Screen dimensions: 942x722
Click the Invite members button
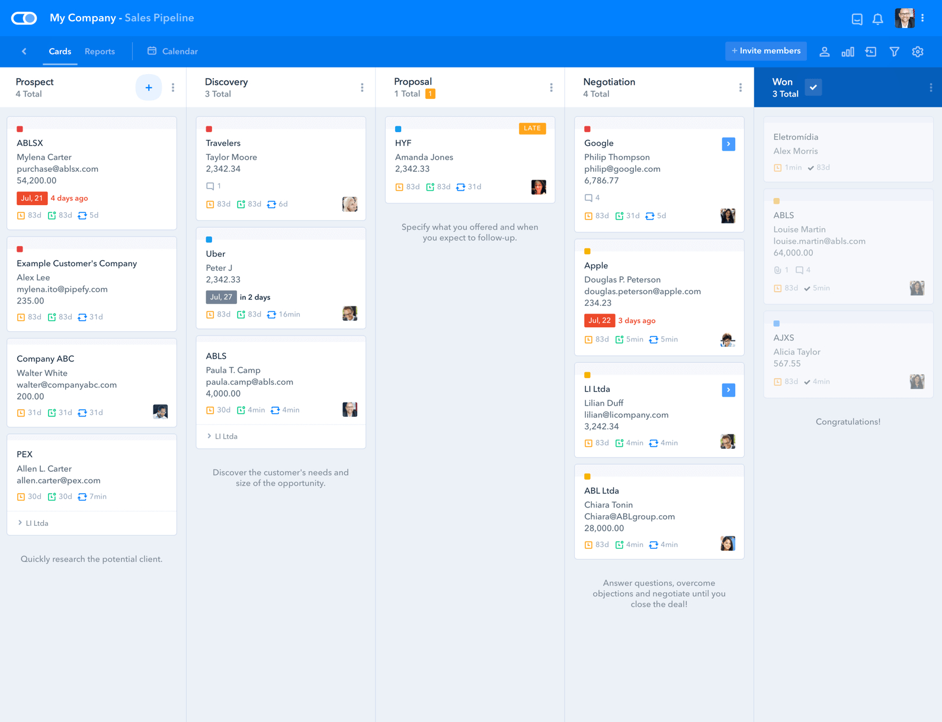pyautogui.click(x=765, y=51)
